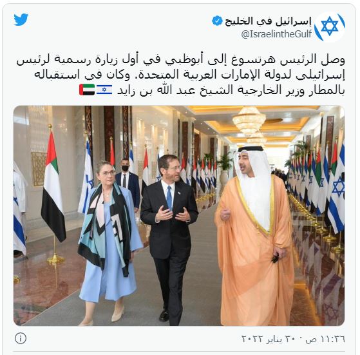Click the Twitter bird logo

pyautogui.click(x=21, y=19)
